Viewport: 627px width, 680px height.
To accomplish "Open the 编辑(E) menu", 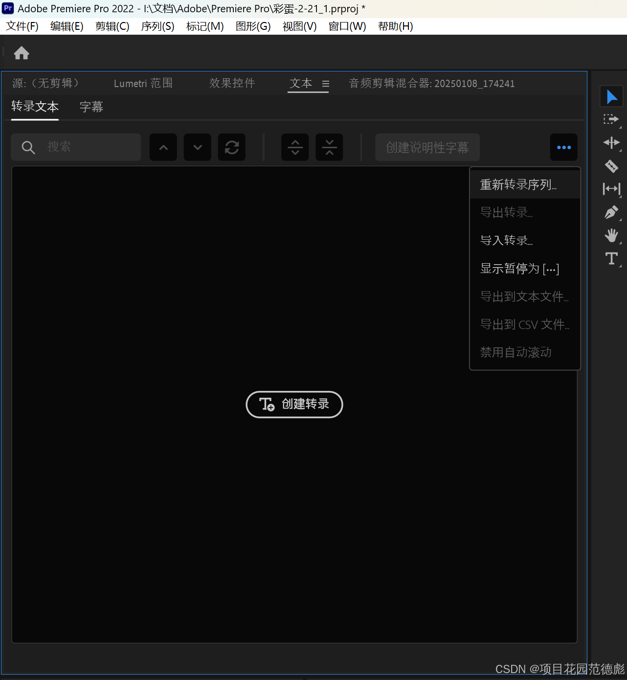I will point(67,26).
